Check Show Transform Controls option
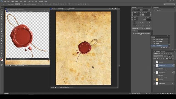The width and height of the screenshot is (176, 99). (23, 4)
